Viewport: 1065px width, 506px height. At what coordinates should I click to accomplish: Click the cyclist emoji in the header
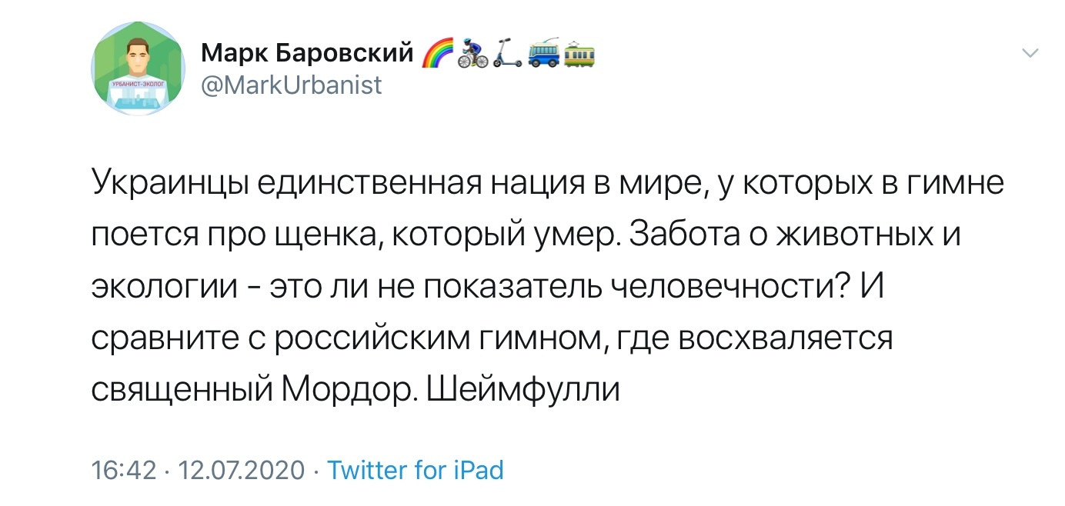tap(471, 54)
